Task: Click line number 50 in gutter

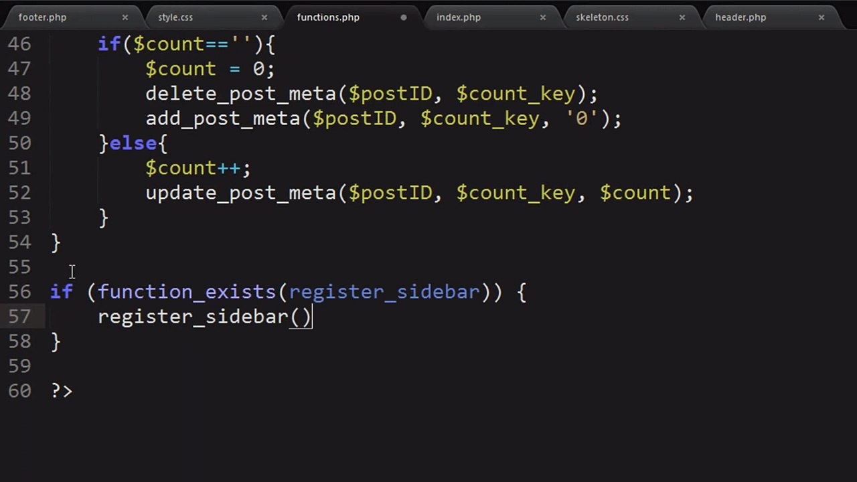Action: [19, 143]
